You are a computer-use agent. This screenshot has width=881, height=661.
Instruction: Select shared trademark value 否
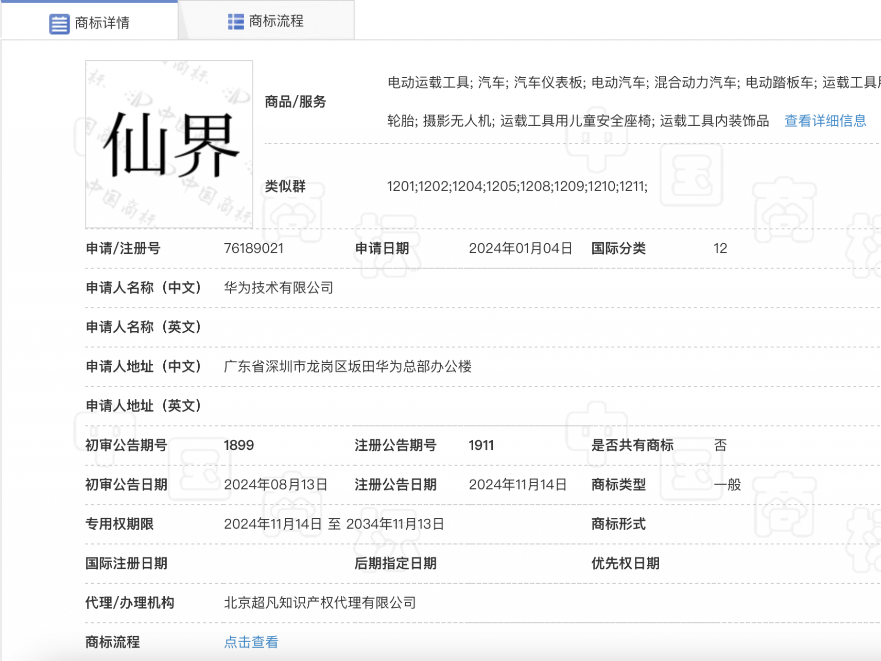click(x=720, y=445)
